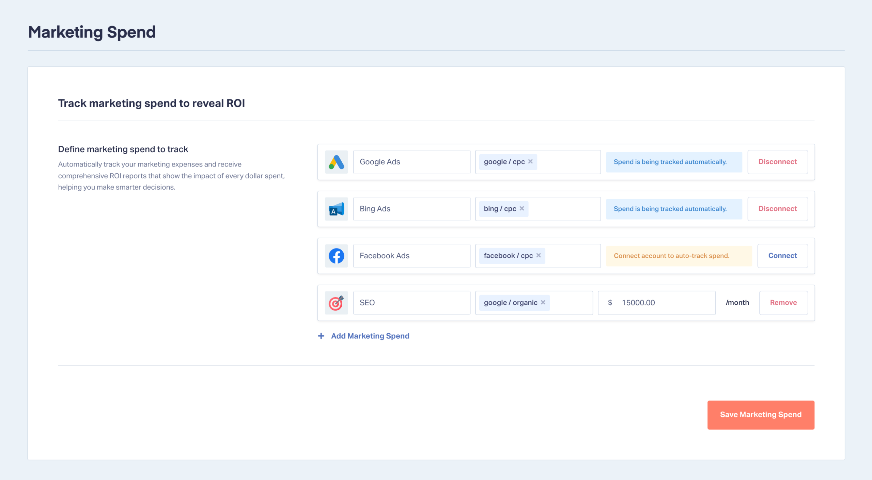Remove the SEO marketing spend row
This screenshot has width=872, height=480.
[783, 303]
